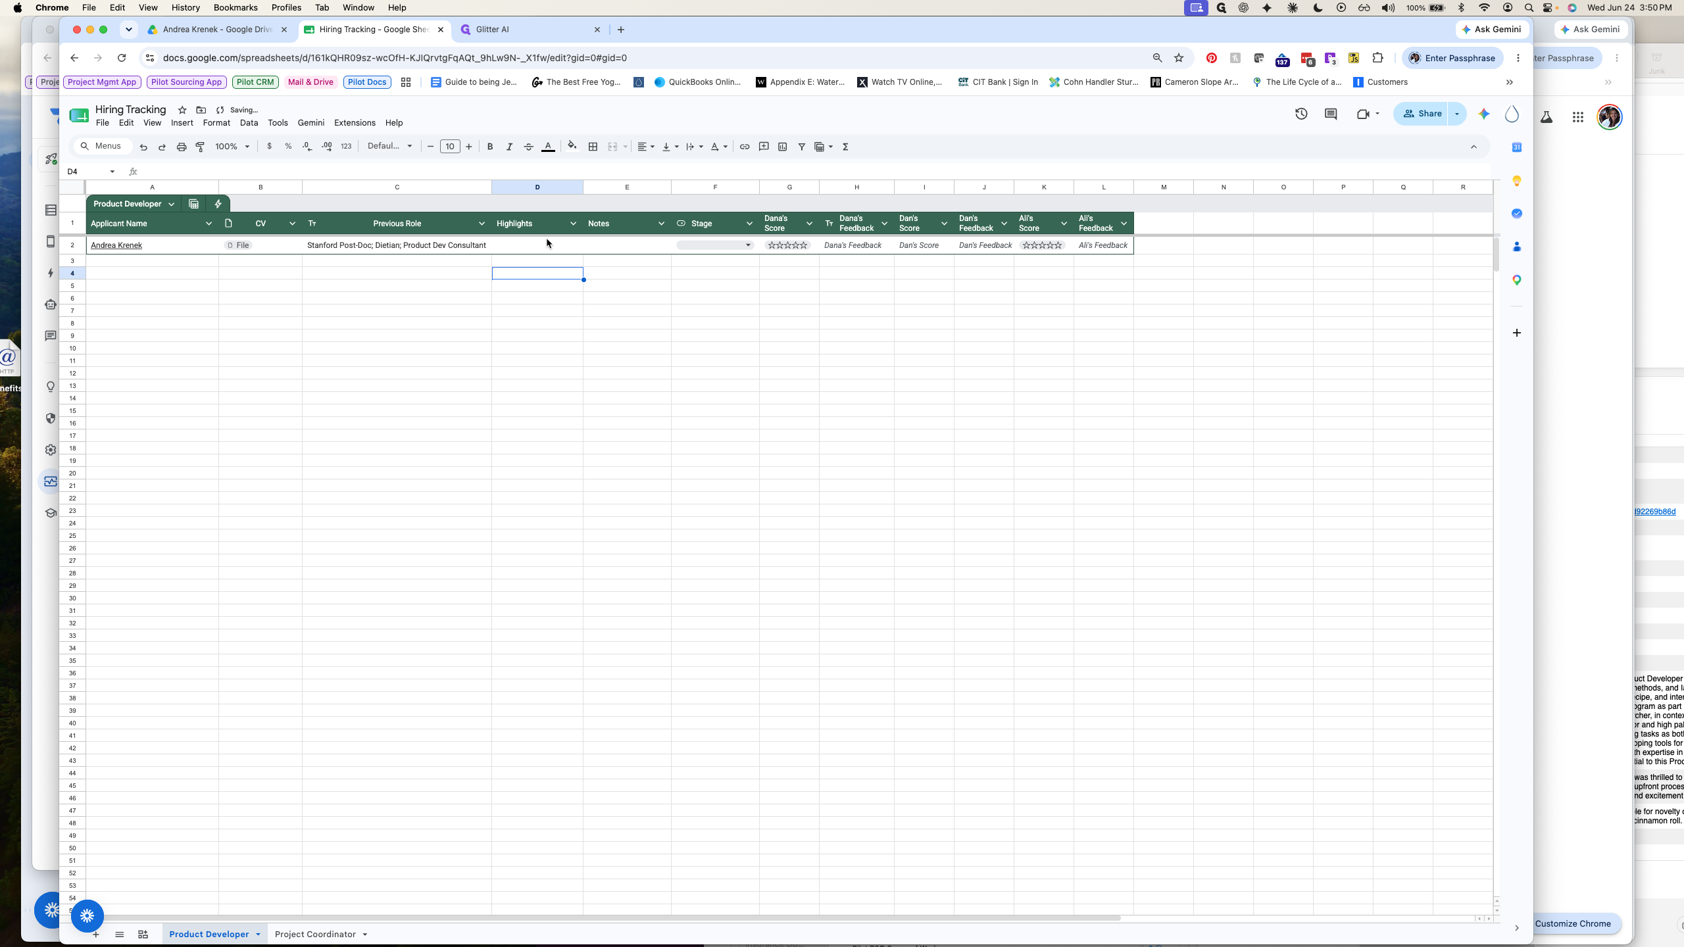Click the insert chart icon
The width and height of the screenshot is (1684, 947).
click(783, 147)
